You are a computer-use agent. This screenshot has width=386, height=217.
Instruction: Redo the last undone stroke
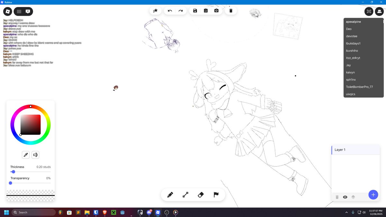pos(181,11)
